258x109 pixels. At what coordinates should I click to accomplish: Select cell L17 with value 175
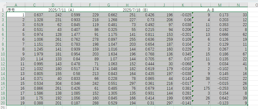click(x=201, y=88)
